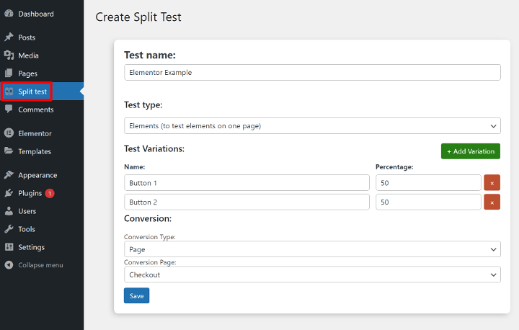519x330 pixels.
Task: Open the Conversion Page dropdown
Action: pyautogui.click(x=311, y=275)
